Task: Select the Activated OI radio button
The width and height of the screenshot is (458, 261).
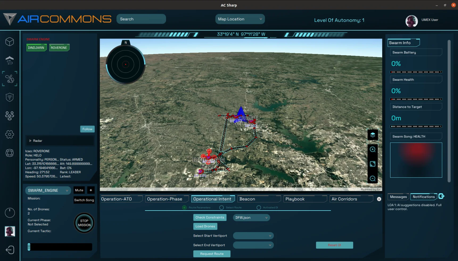Action: [x=259, y=208]
